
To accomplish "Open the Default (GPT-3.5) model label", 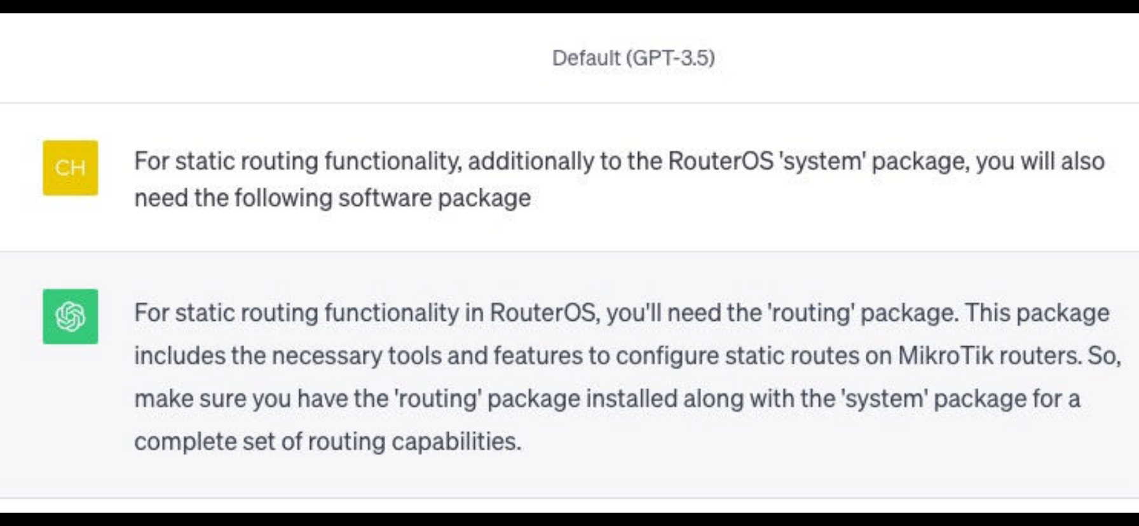I will [x=633, y=58].
